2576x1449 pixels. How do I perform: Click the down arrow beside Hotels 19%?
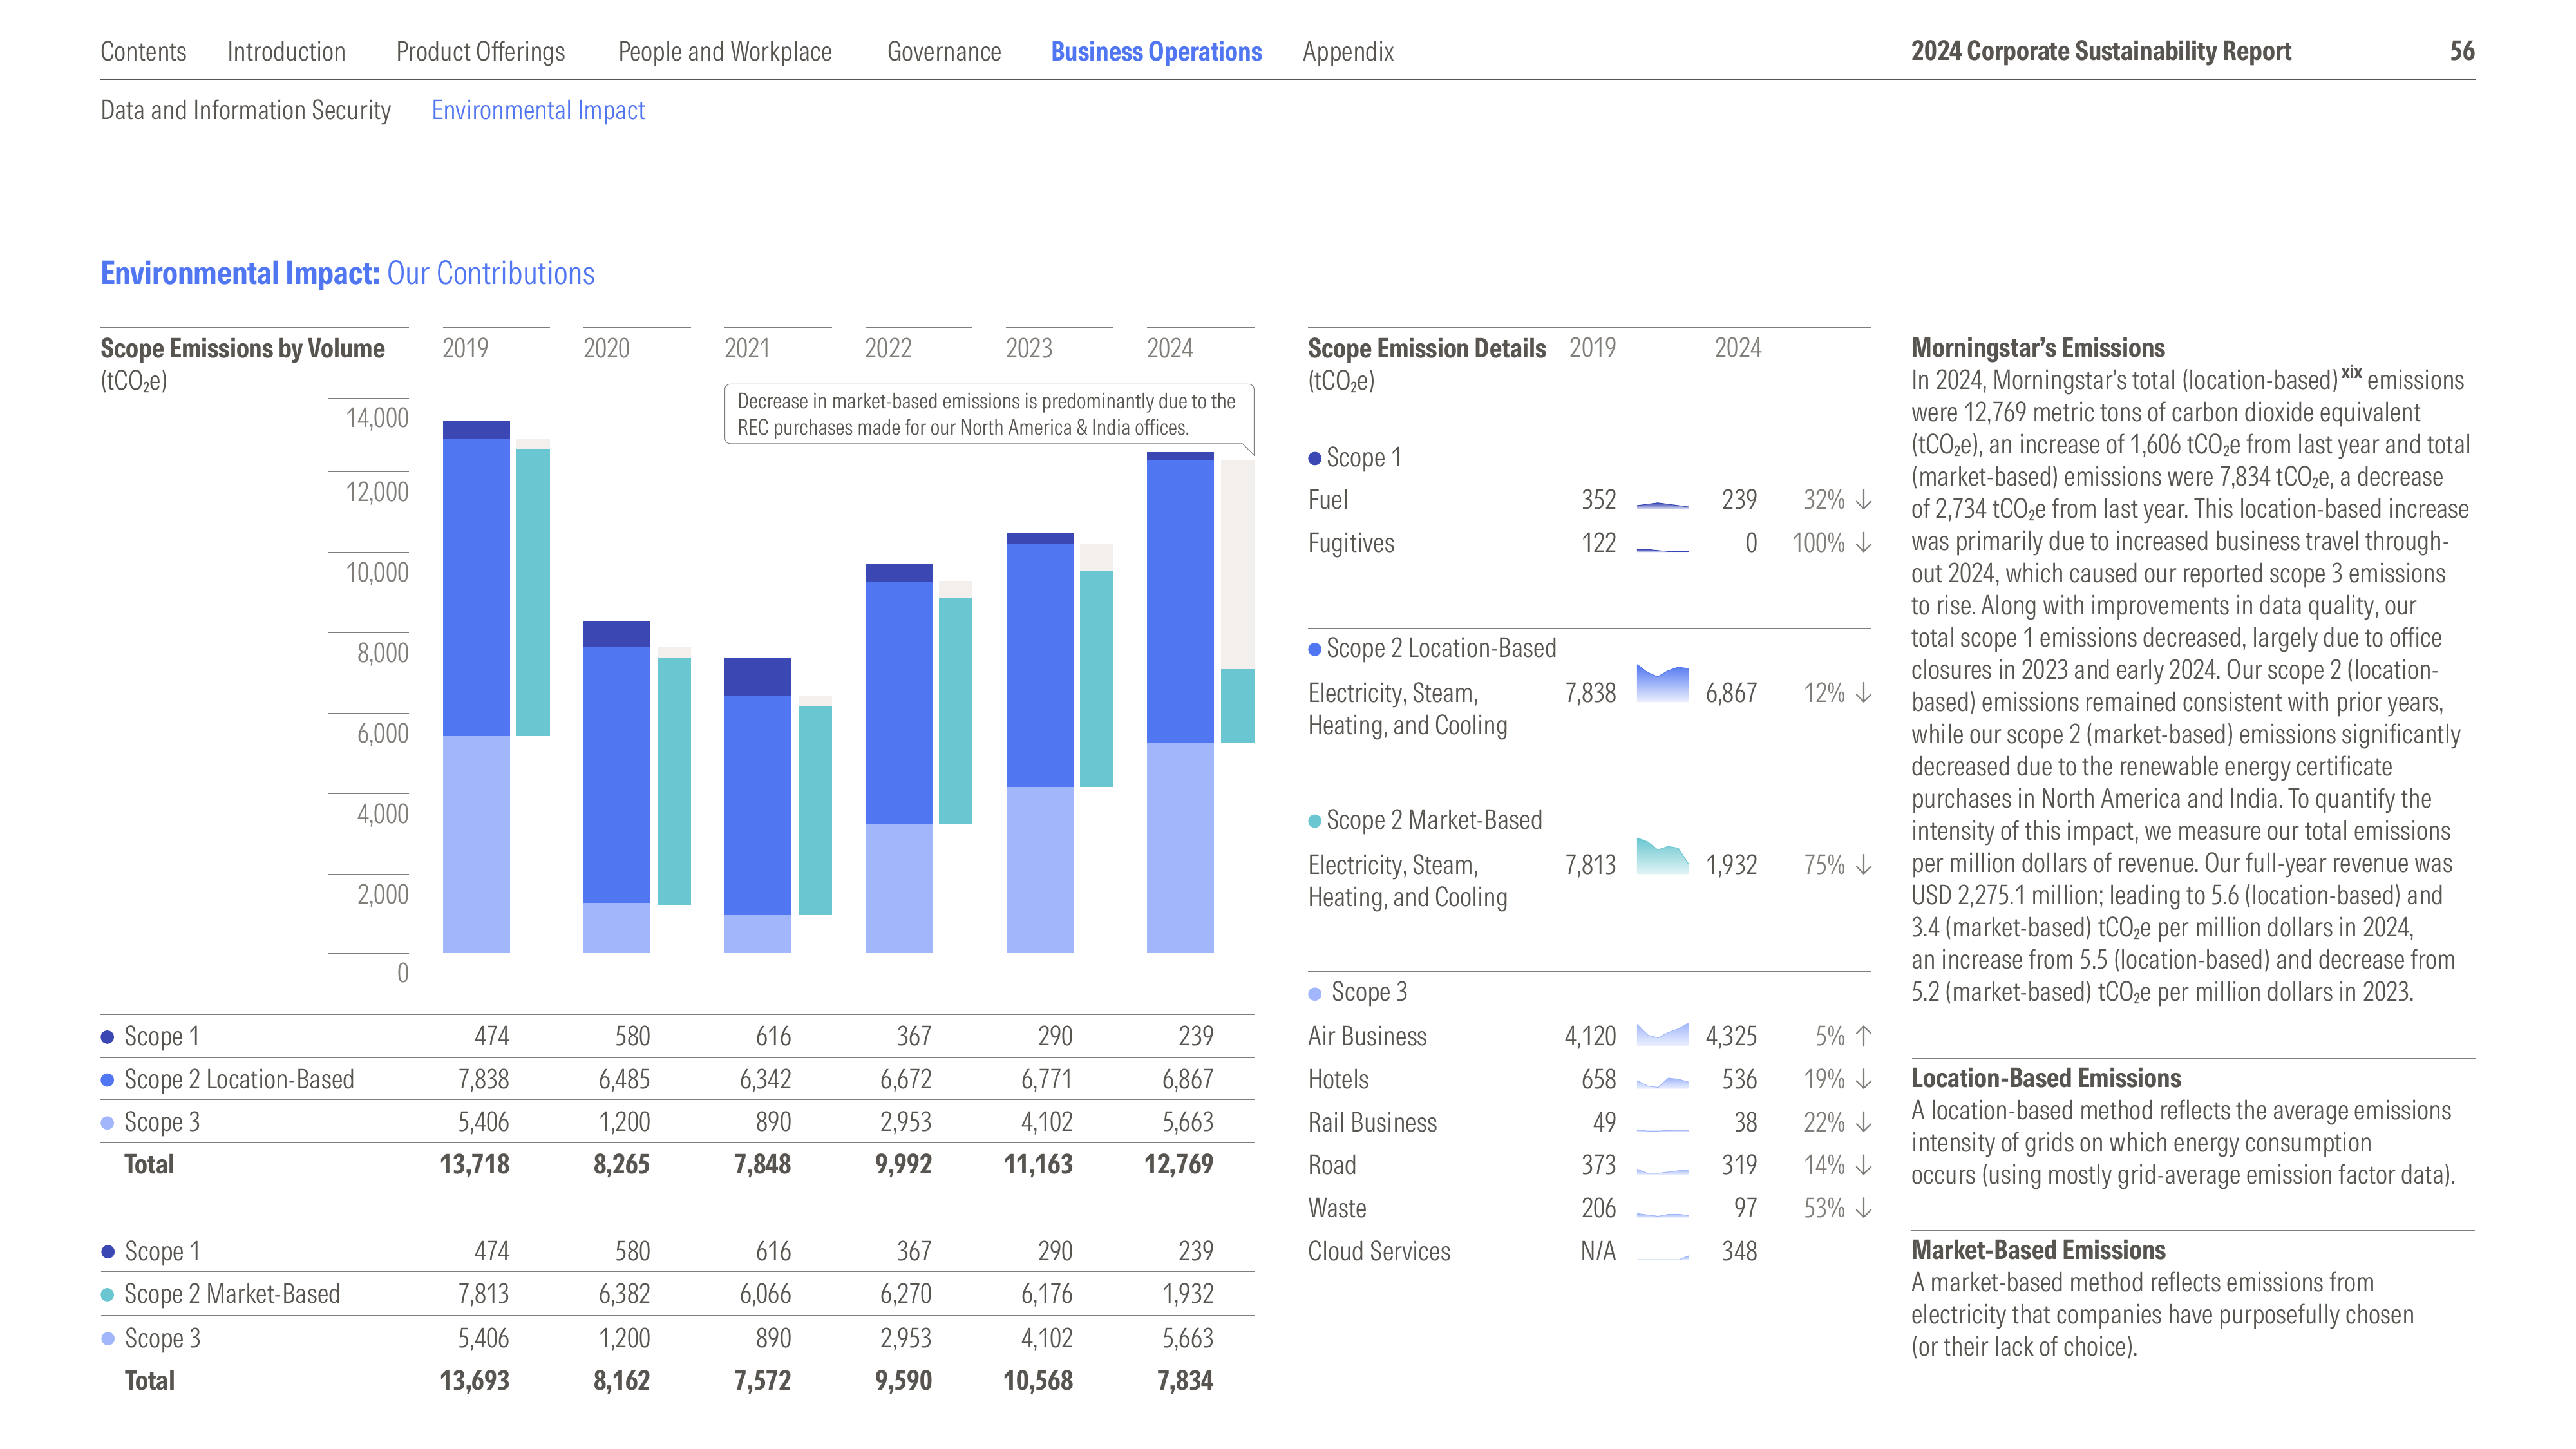(1863, 1080)
